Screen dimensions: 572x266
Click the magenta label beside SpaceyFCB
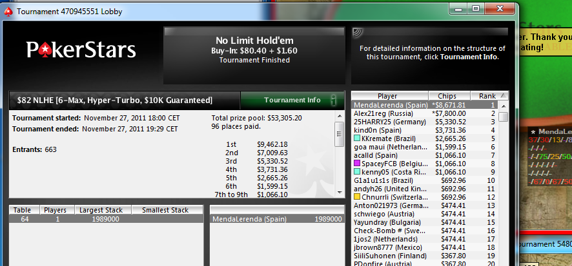[x=357, y=164]
